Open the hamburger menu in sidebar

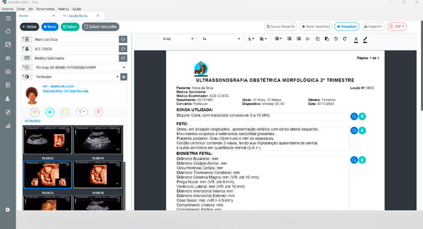point(8,18)
